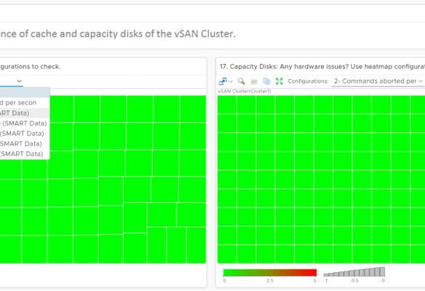Click the magnifier show details icon

pyautogui.click(x=241, y=81)
